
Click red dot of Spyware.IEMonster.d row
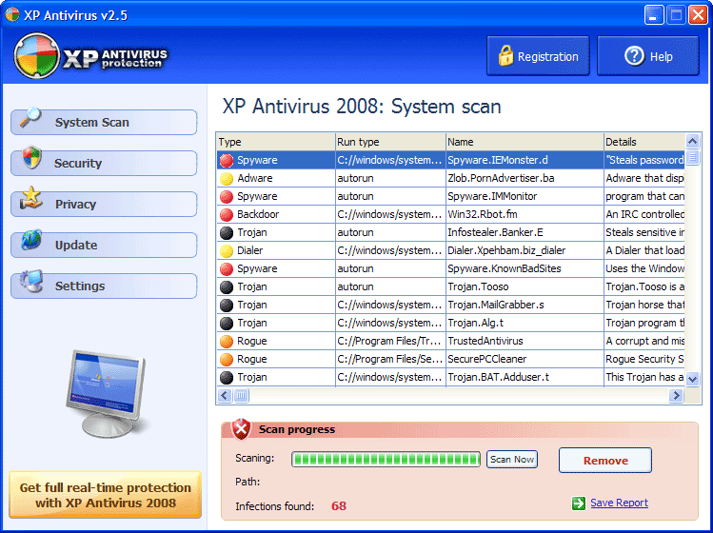tap(227, 161)
